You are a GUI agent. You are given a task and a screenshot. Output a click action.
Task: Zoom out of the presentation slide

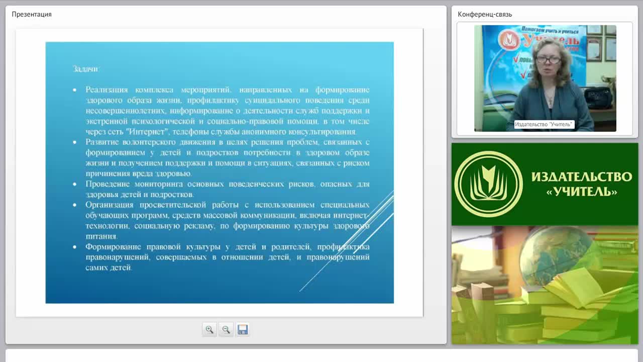pyautogui.click(x=226, y=329)
